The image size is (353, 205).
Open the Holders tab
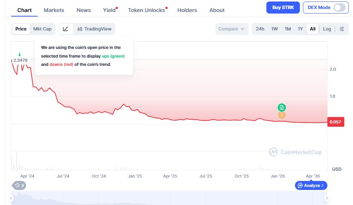[x=187, y=10]
